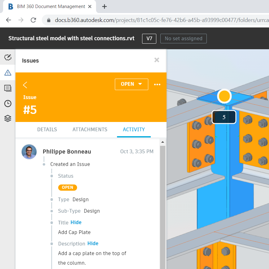
Task: Click the activity scrollbar up arrow
Action: pyautogui.click(x=163, y=142)
